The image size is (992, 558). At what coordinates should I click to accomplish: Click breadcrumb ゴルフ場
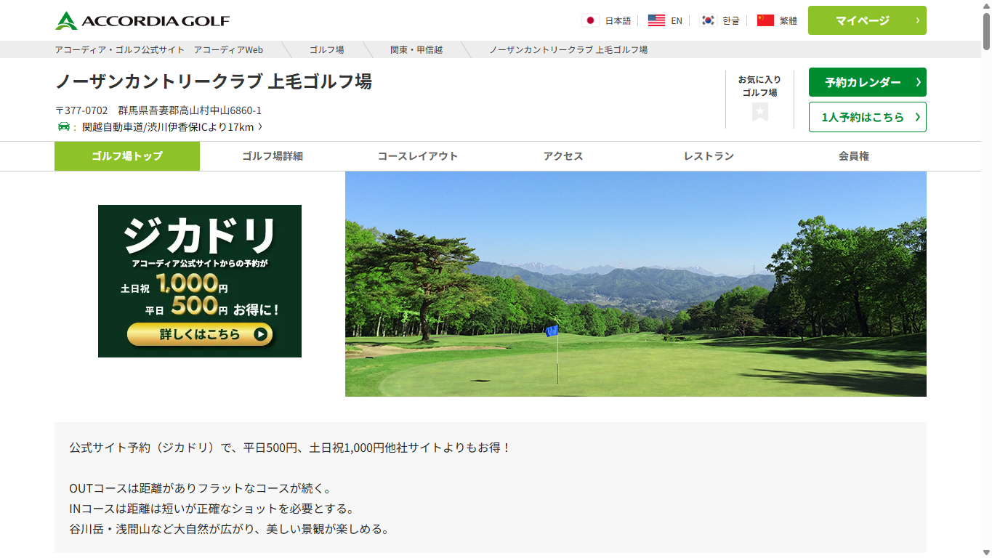327,49
